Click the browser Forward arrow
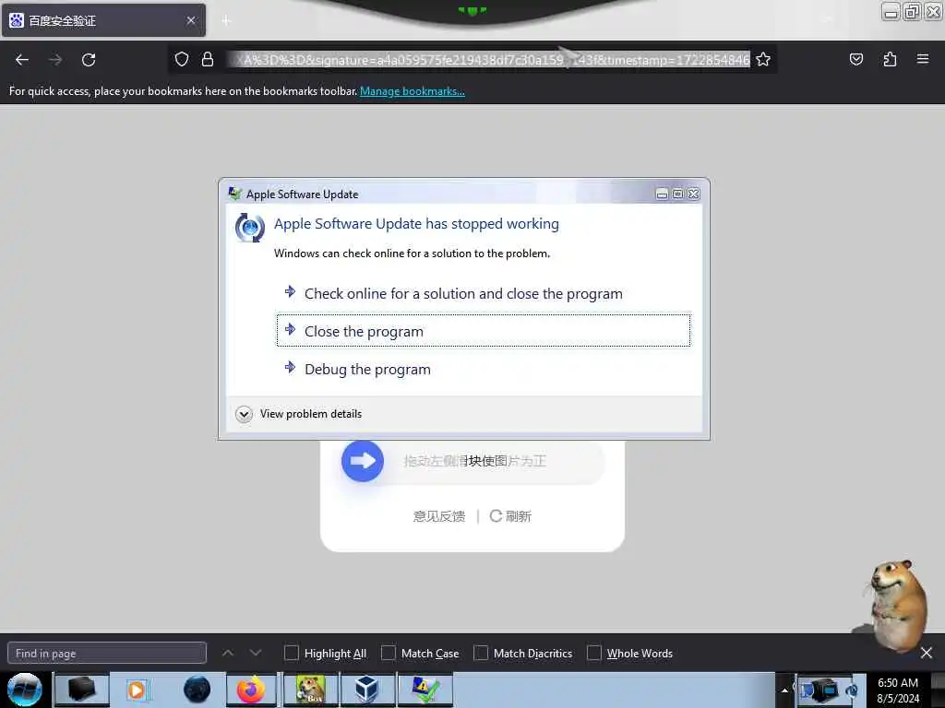945x708 pixels. pos(55,60)
